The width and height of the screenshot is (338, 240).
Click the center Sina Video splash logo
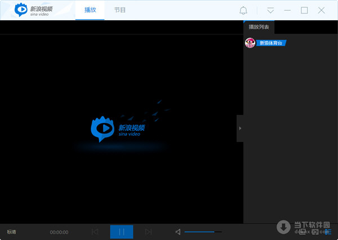(x=118, y=129)
